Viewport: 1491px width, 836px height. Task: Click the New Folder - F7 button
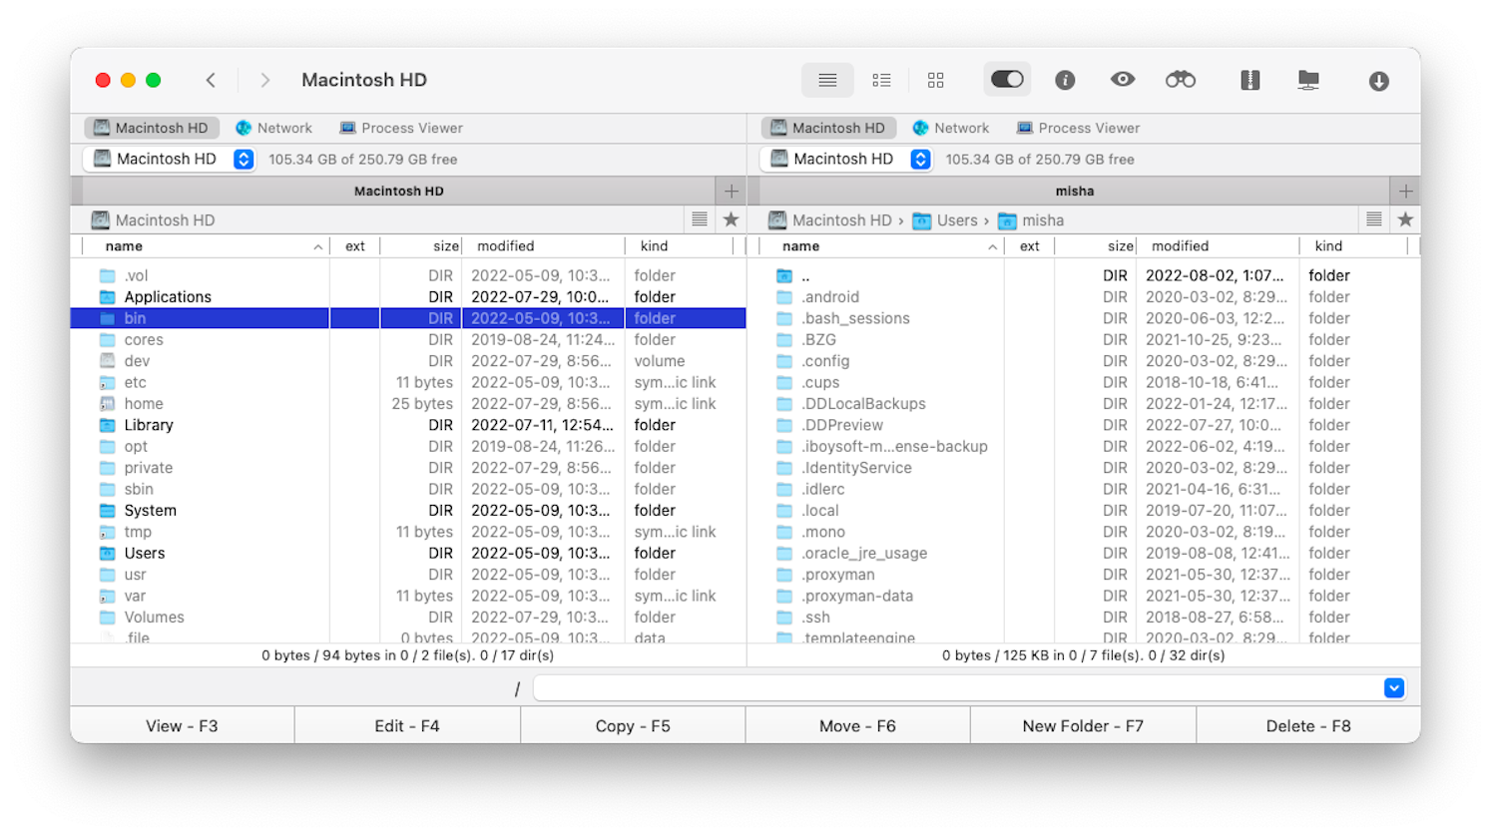(x=1082, y=725)
